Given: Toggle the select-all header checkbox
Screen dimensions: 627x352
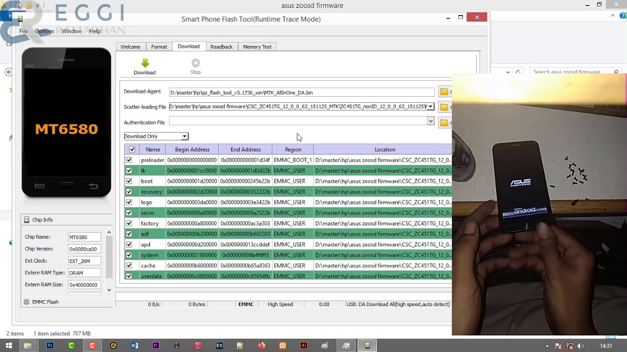Looking at the screenshot, I should click(x=132, y=150).
